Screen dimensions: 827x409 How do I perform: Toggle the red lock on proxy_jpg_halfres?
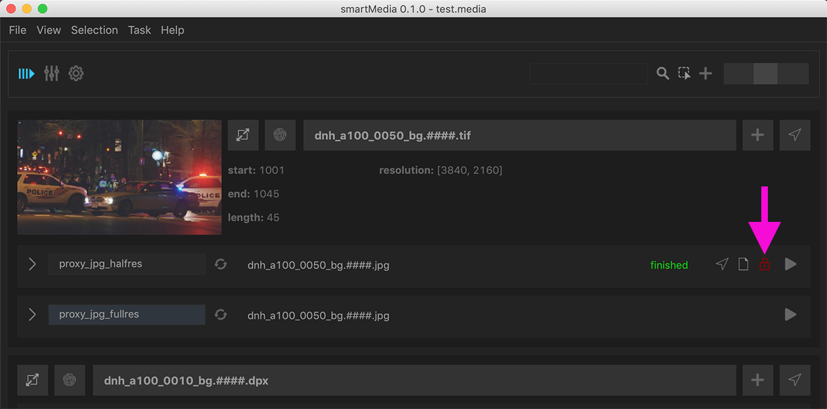[764, 265]
